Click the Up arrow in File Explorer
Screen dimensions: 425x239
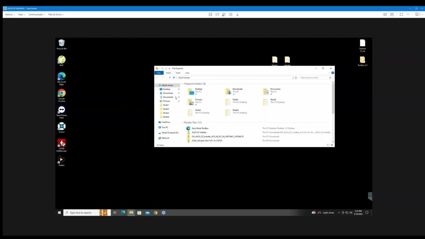coord(169,78)
